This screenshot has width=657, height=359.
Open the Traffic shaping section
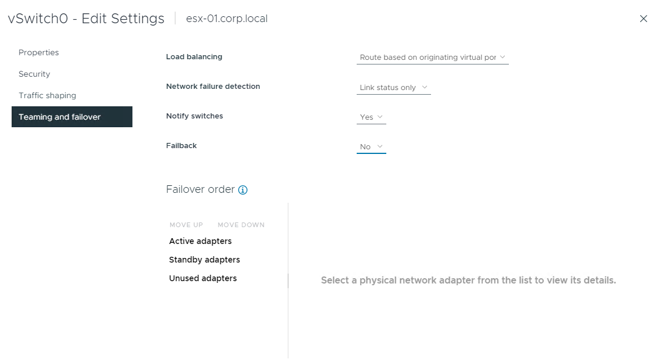click(x=48, y=95)
